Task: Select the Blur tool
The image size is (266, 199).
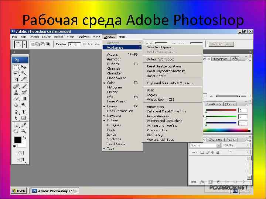Action: (16, 105)
